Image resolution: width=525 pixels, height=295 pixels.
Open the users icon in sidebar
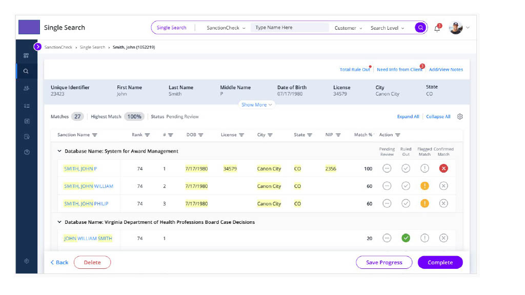point(27,88)
